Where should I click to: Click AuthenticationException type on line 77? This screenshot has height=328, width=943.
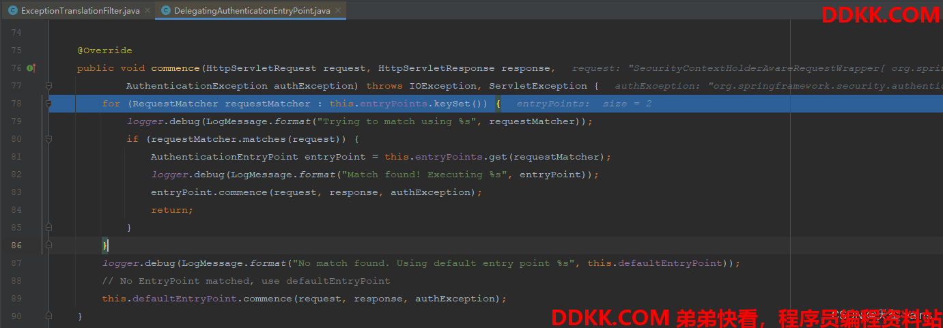197,86
